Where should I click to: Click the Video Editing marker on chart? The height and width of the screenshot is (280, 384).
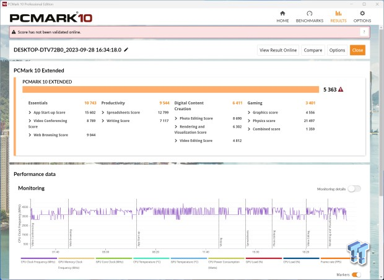click(308, 238)
